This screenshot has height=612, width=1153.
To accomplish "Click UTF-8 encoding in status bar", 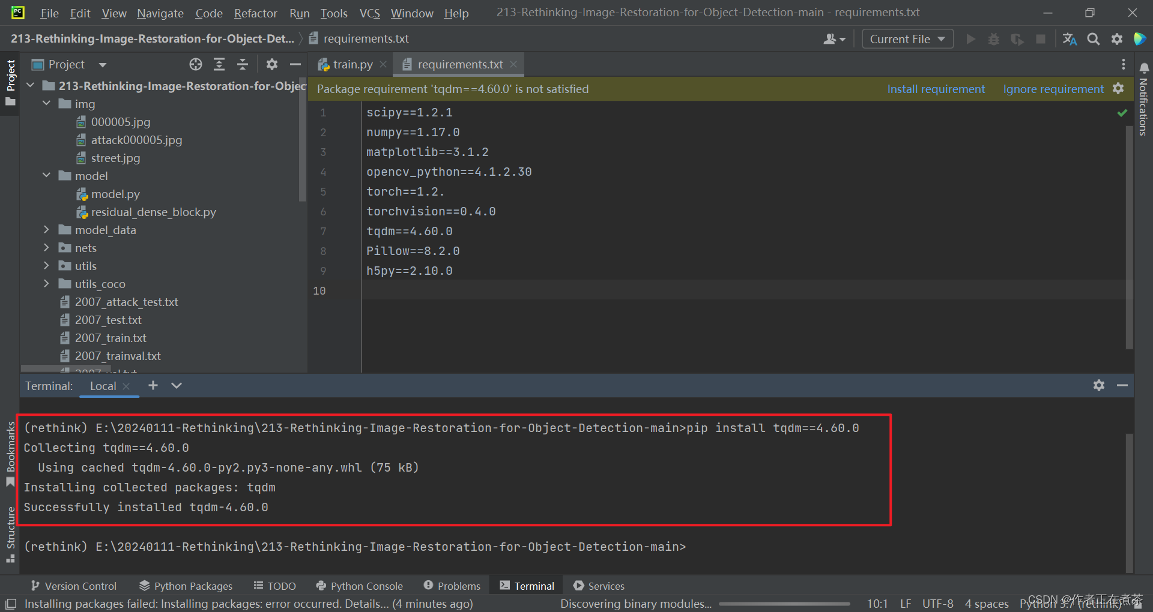I will [x=938, y=604].
